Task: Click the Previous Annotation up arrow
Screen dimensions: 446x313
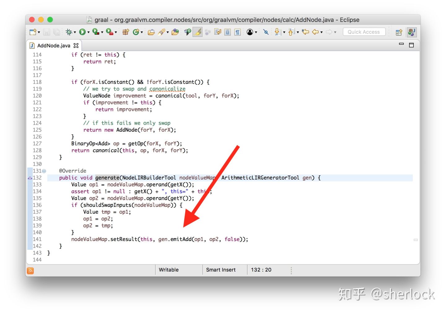Action: click(x=291, y=32)
